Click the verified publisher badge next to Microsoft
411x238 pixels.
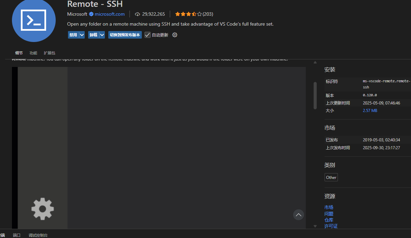[91, 14]
